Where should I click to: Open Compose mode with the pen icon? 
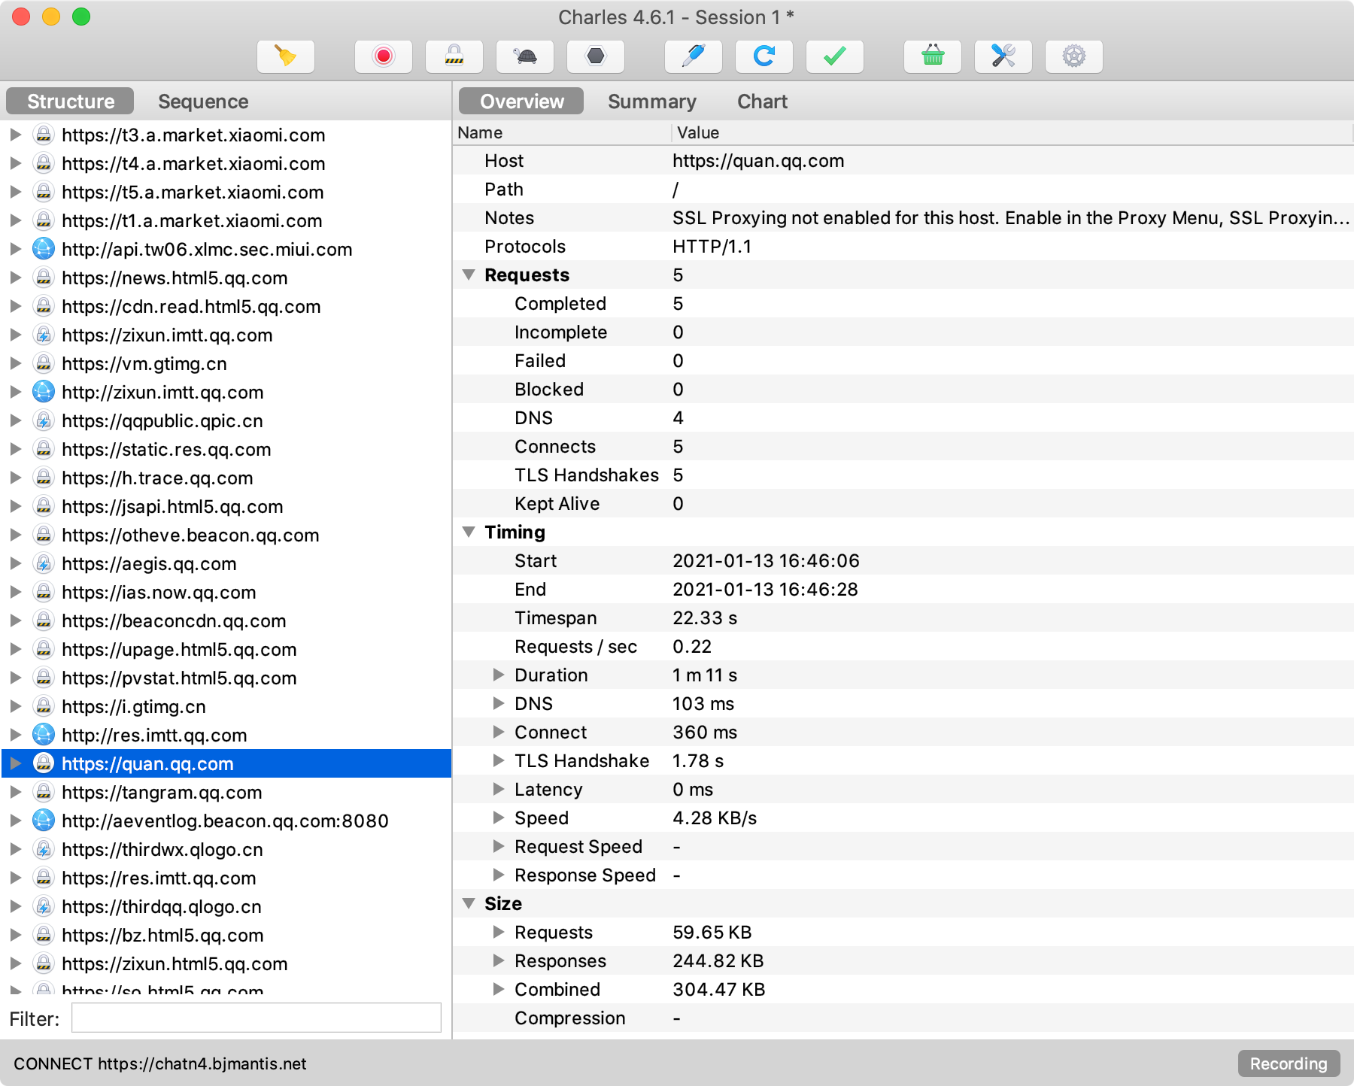693,56
